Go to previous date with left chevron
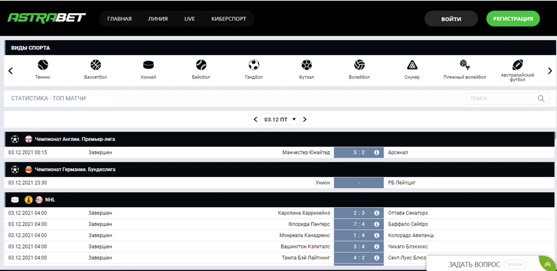Image resolution: width=557 pixels, height=271 pixels. pos(256,119)
